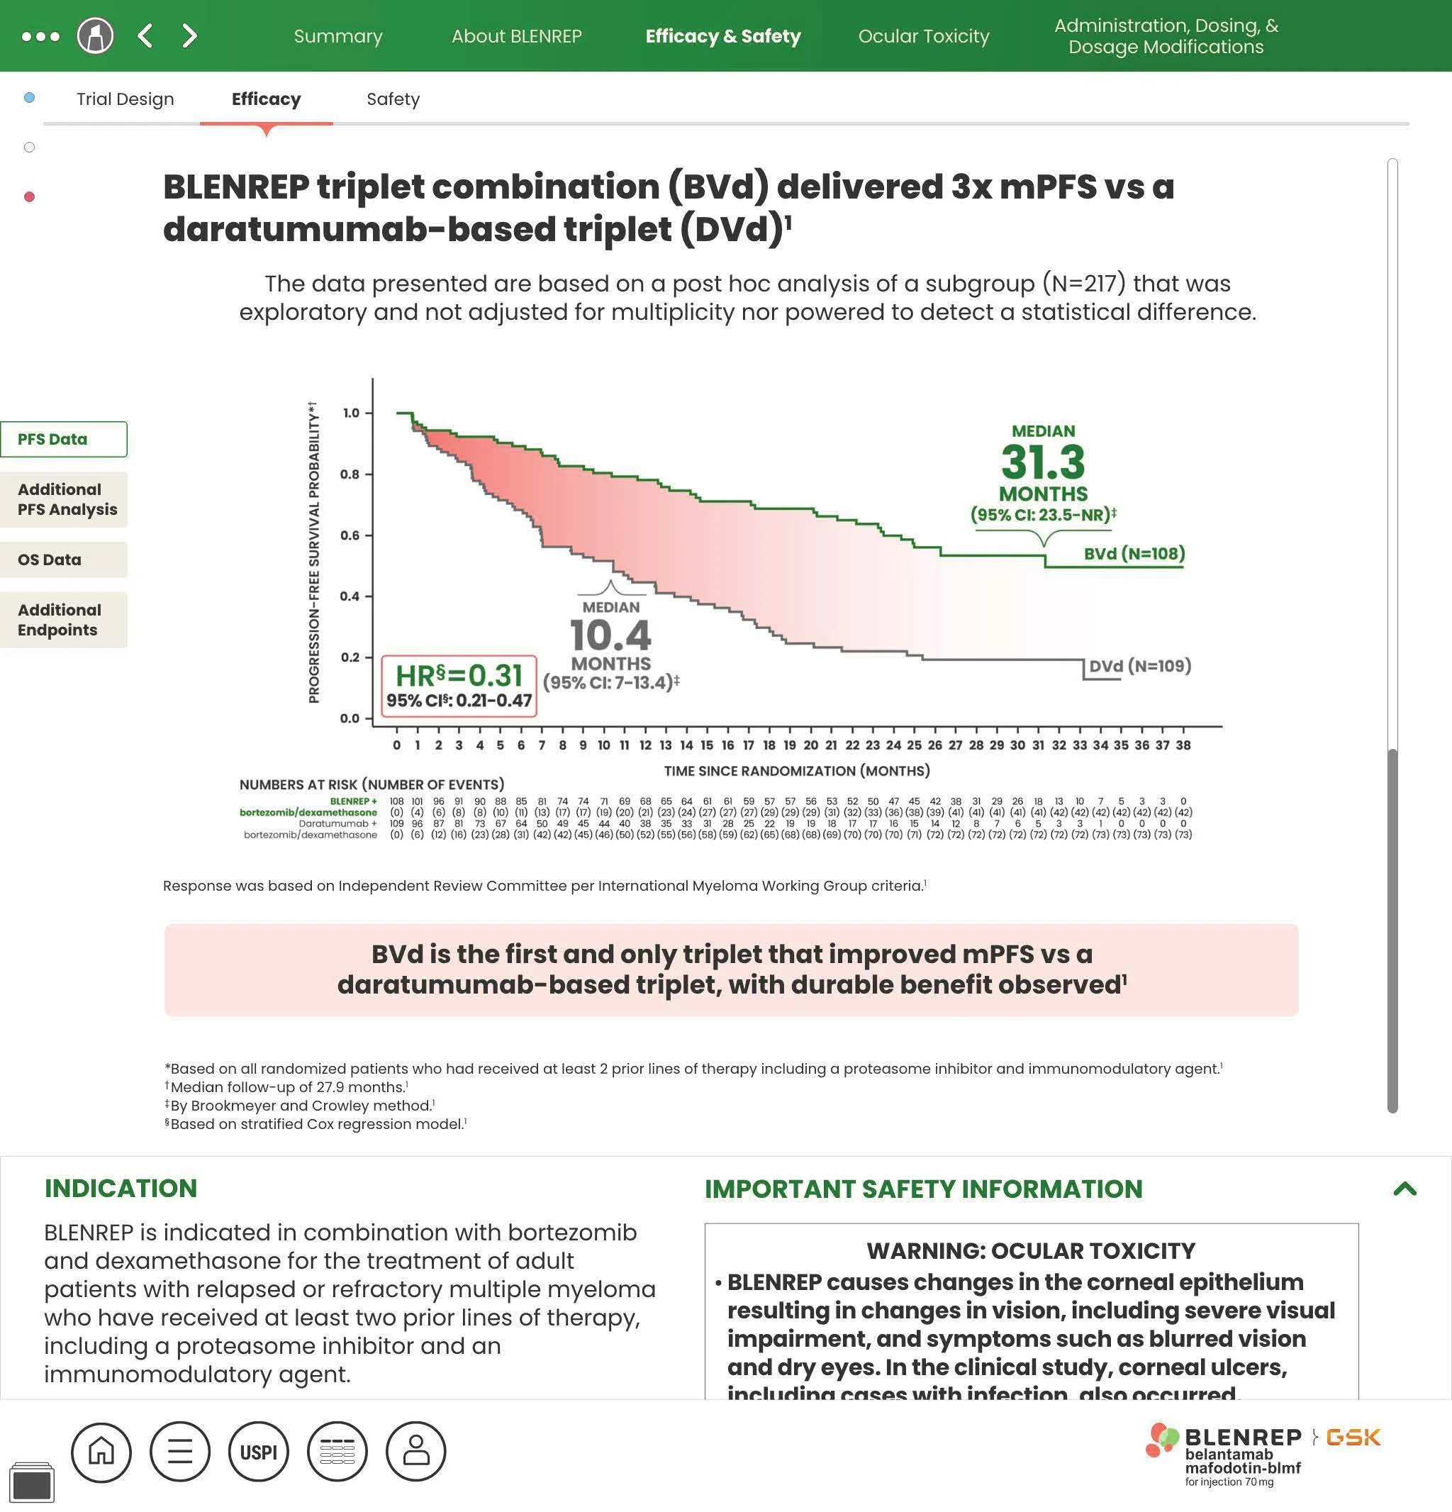Select the blue progress dot in left margin
Viewport: 1452px width, 1512px height.
(x=29, y=98)
